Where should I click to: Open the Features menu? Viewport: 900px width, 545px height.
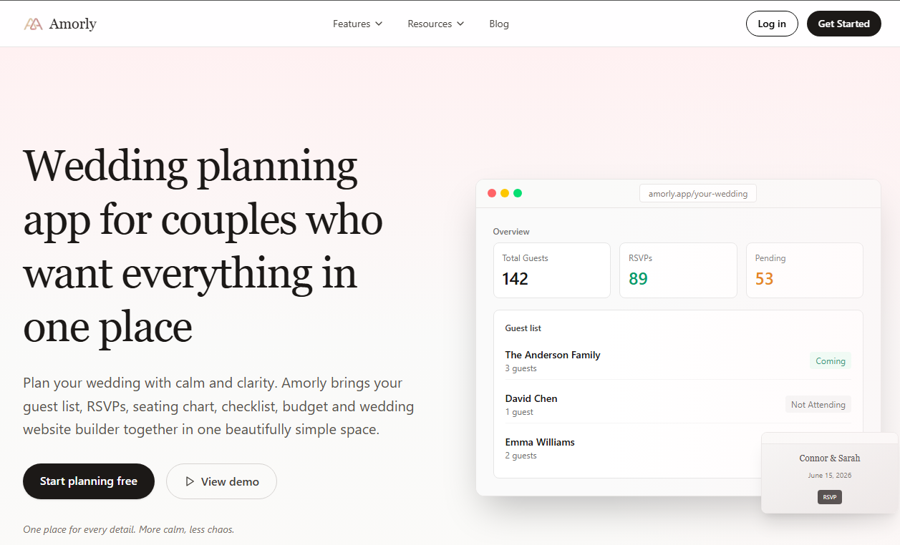coord(358,24)
